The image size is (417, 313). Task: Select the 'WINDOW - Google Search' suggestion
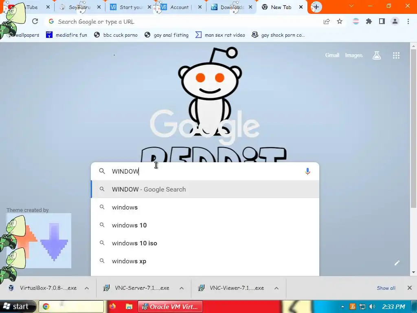coord(205,189)
